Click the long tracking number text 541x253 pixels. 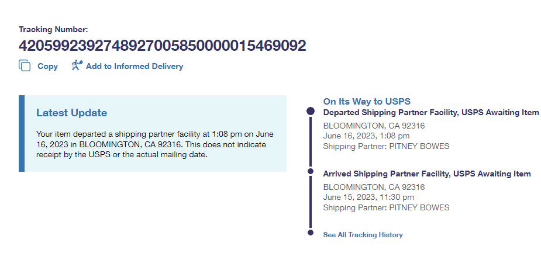[162, 46]
